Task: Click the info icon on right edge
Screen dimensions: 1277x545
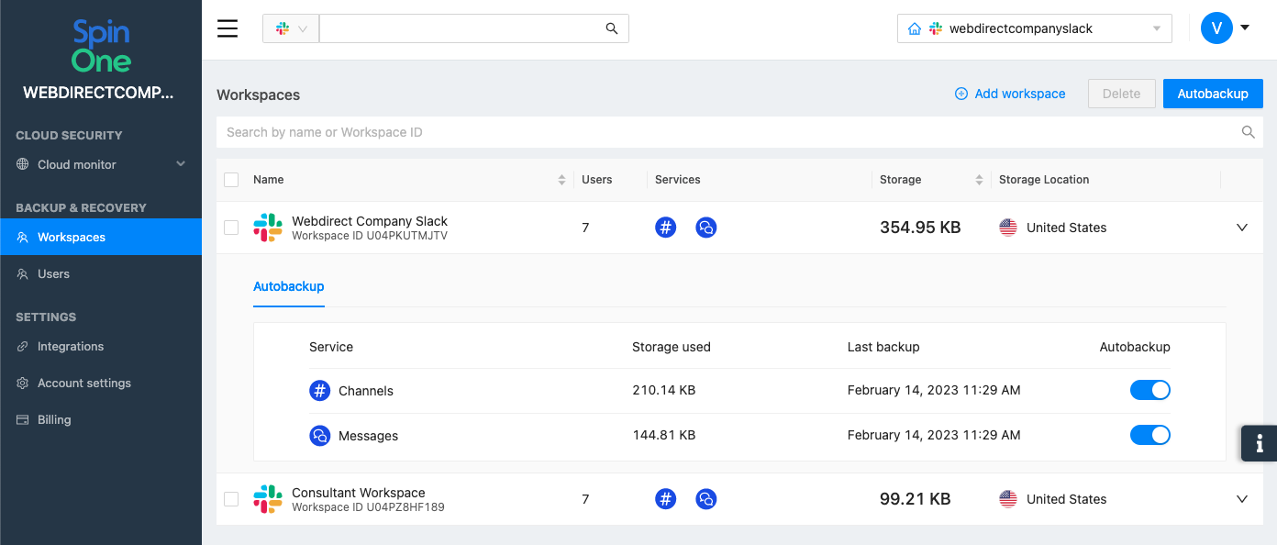Action: point(1259,443)
